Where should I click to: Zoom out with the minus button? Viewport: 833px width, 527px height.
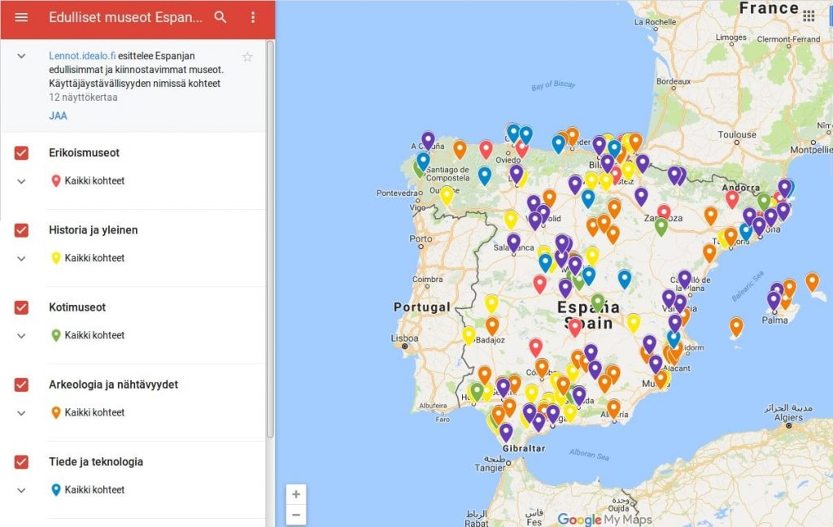coord(296,515)
